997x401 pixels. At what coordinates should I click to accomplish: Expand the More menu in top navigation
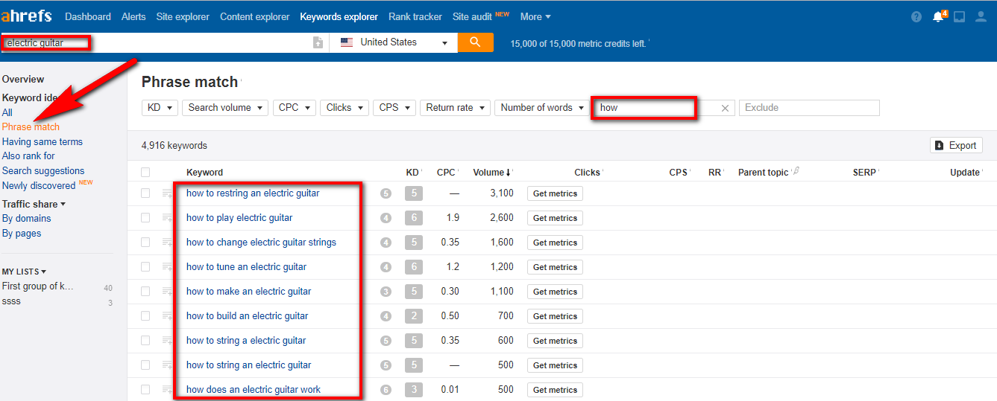pos(535,16)
